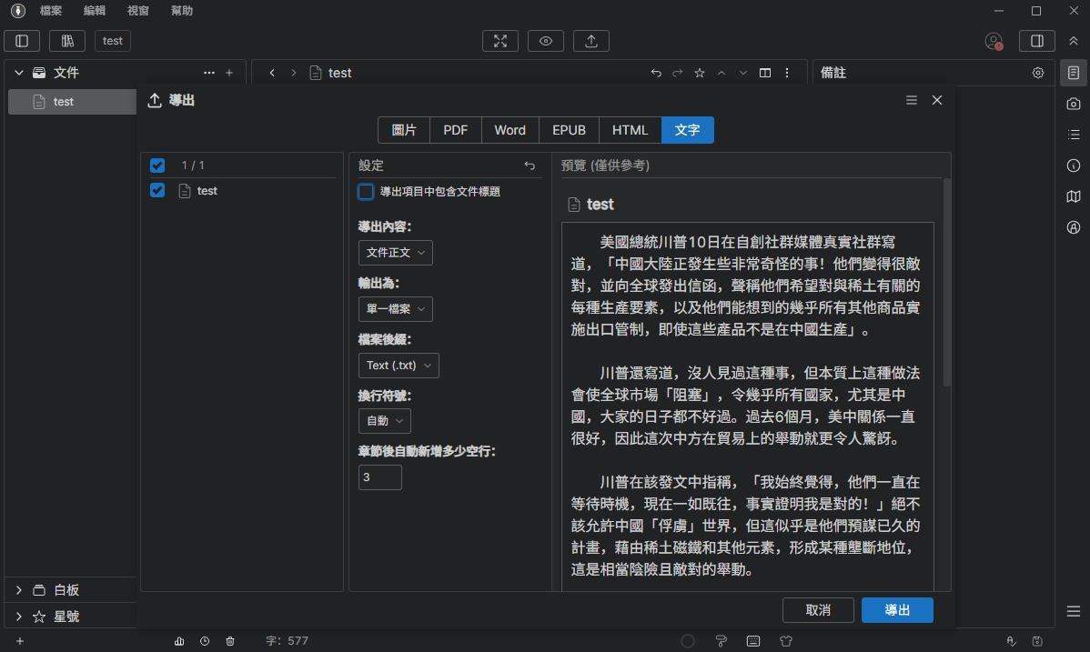
Task: Reset export settings with the undo arrow
Action: coord(530,166)
